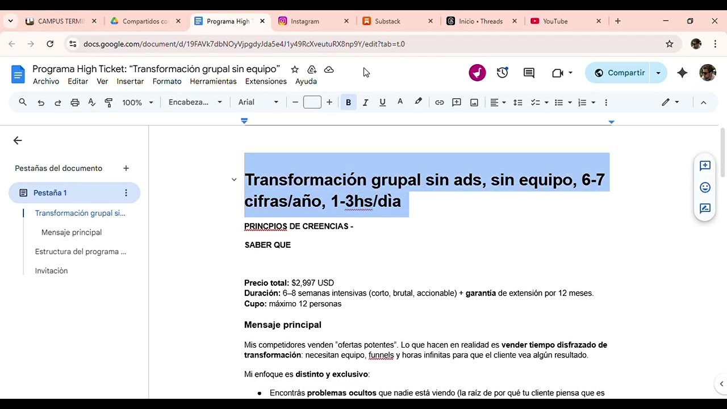
Task: Open the Herramientas menu
Action: (213, 81)
